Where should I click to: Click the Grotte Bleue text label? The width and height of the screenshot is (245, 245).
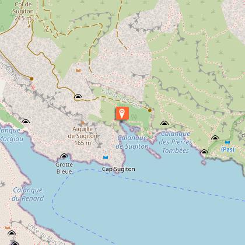(x=64, y=168)
